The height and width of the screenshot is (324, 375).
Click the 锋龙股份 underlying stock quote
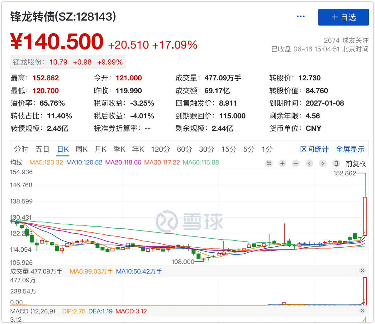coord(68,62)
